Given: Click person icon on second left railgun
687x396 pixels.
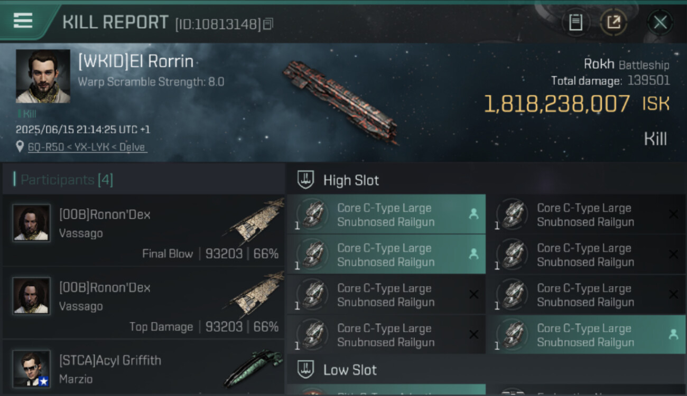Looking at the screenshot, I should 474,254.
